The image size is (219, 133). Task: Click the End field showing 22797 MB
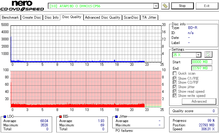(202, 68)
